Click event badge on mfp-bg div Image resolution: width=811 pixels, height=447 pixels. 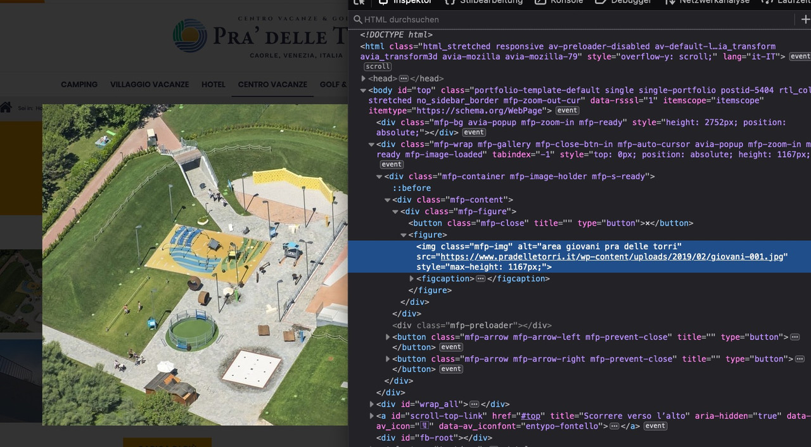tap(474, 133)
